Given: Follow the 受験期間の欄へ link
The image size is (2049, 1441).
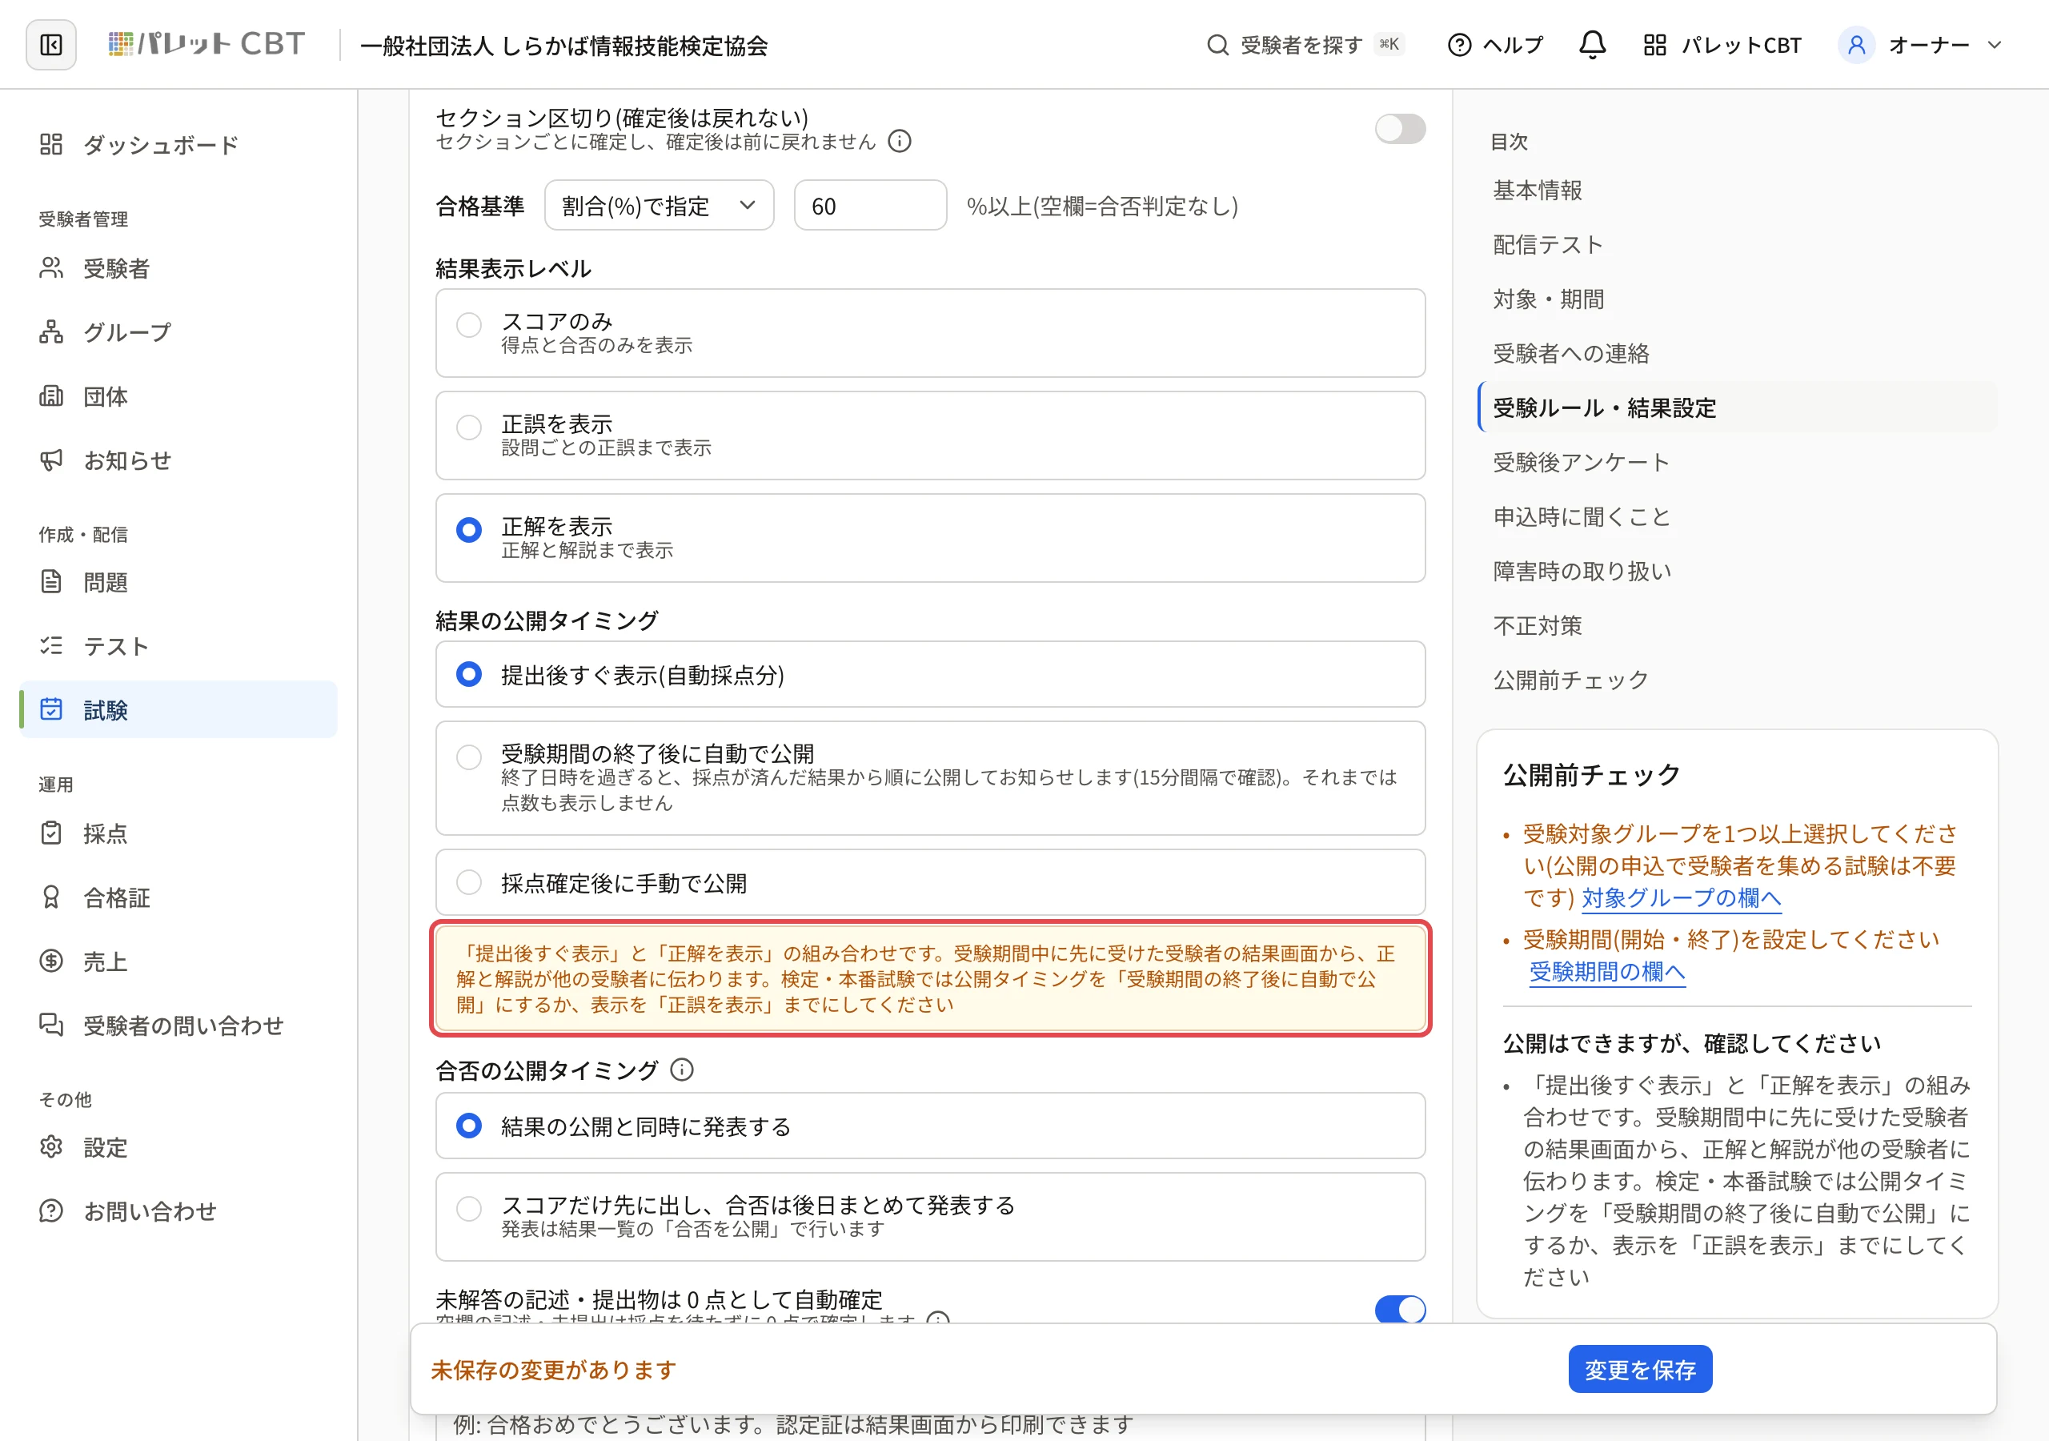Looking at the screenshot, I should click(x=1606, y=971).
